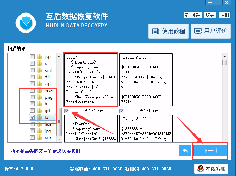Click the 购买 purchase link
This screenshot has height=176, width=236.
click(210, 15)
